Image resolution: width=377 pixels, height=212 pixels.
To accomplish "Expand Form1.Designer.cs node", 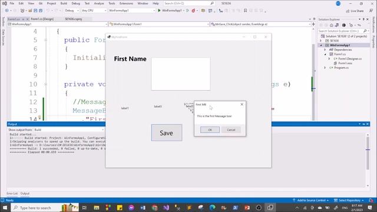I will [329, 59].
